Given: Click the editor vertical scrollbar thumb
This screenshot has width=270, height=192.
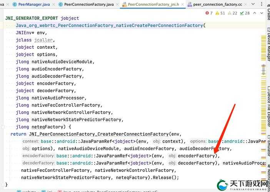Looking at the screenshot, I should (263, 70).
